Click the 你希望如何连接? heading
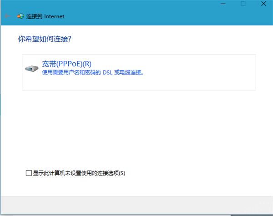 pos(44,39)
